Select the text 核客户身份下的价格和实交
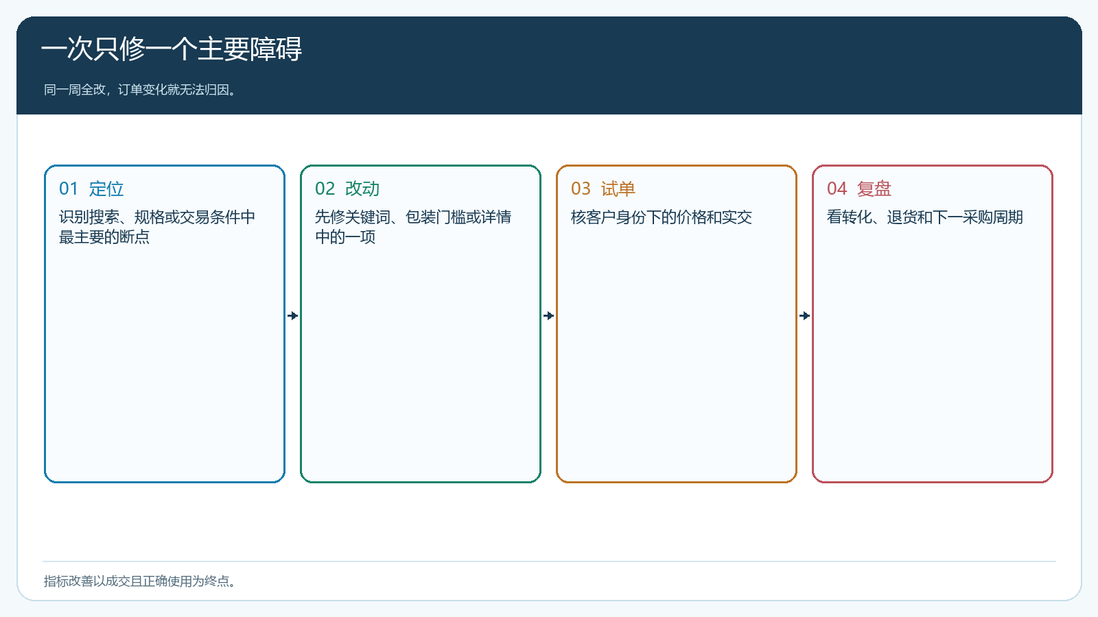The height and width of the screenshot is (617, 1098). pos(662,217)
